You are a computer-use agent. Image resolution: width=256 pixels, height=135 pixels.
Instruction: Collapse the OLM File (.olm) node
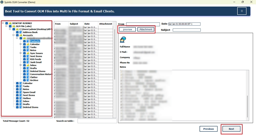7,26
